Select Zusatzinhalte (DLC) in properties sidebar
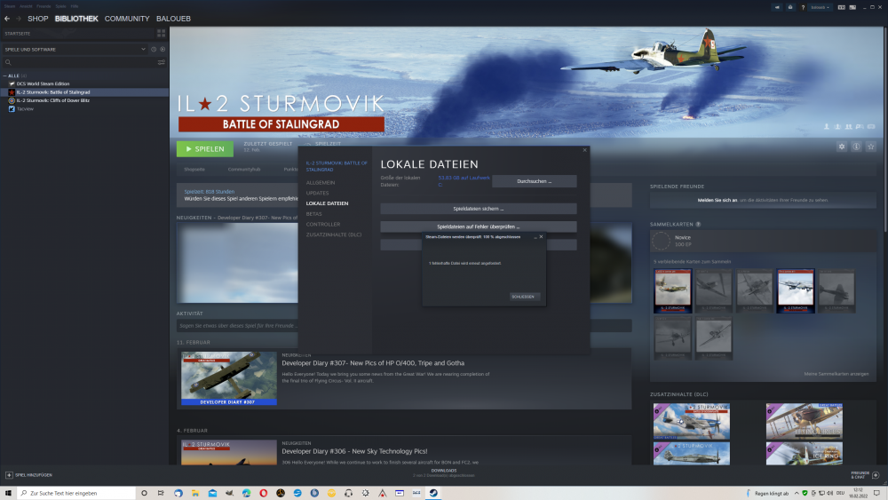888x500 pixels. [x=334, y=234]
